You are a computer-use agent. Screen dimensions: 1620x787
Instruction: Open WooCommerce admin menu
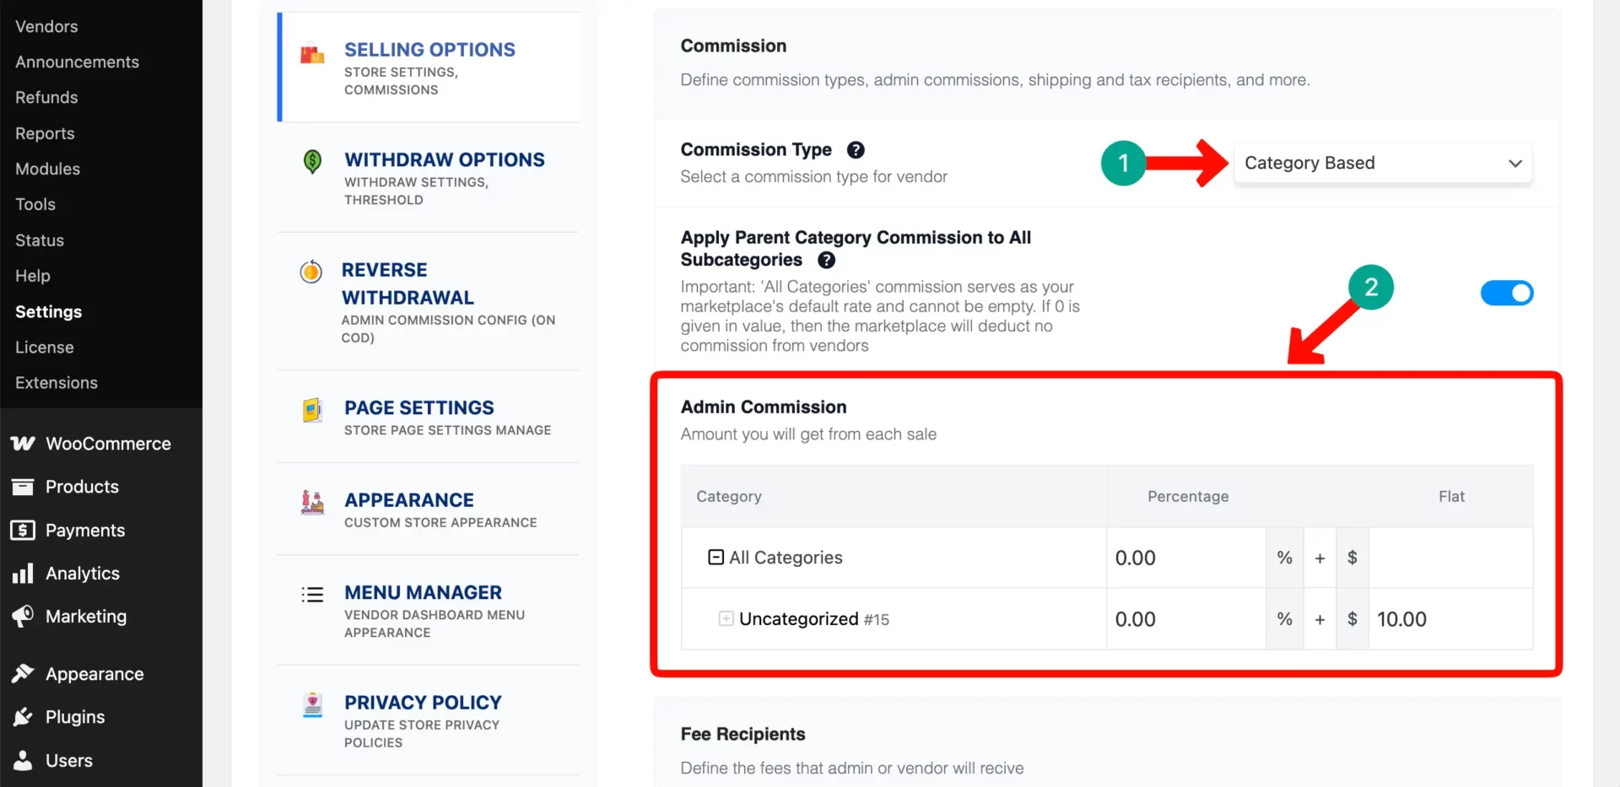point(101,444)
